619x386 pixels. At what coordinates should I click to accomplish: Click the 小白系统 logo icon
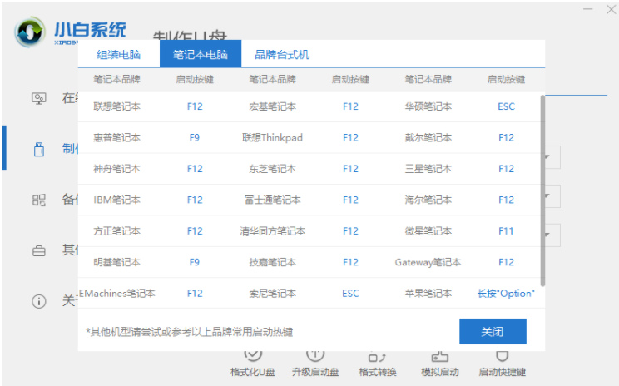[30, 32]
